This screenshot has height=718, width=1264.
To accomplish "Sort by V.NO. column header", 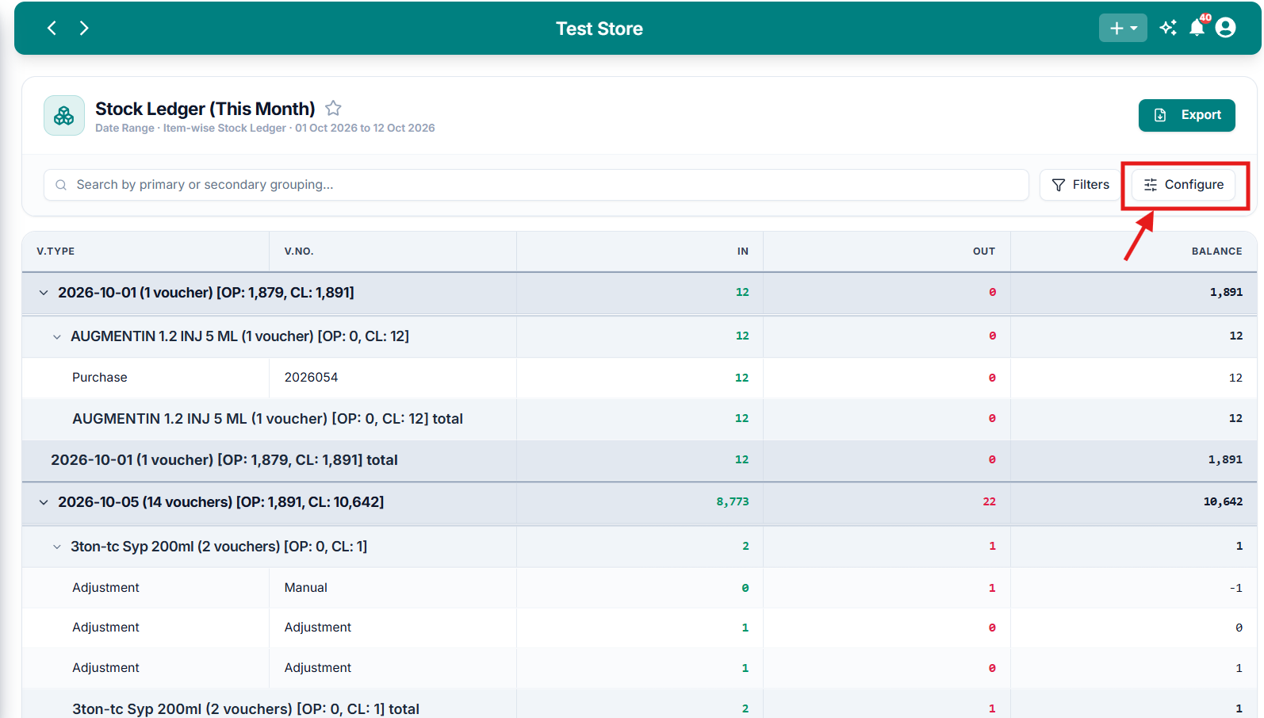I will coord(299,251).
